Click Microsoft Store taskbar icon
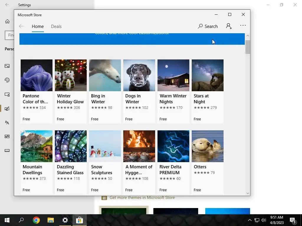Screen dimensions: 302x226 pos(79,220)
